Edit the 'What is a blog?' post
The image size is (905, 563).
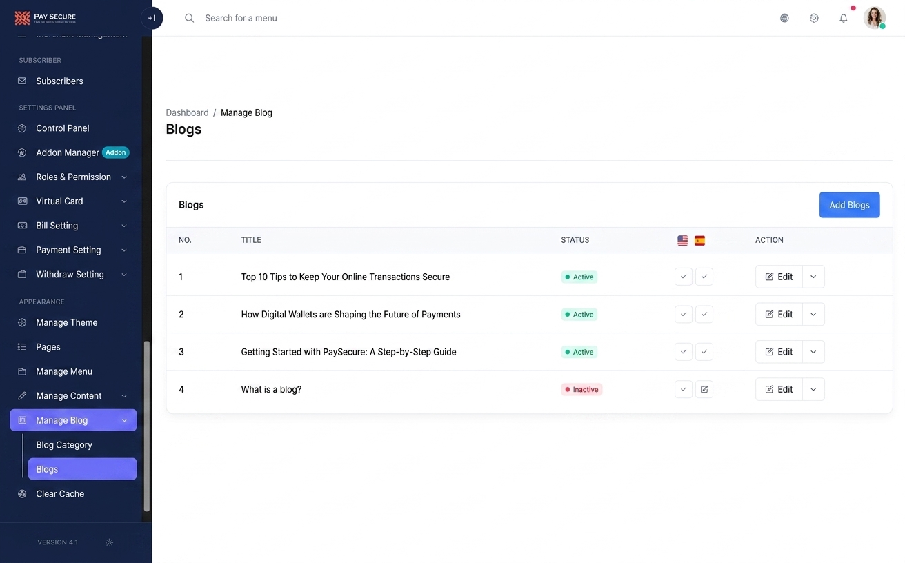click(x=779, y=389)
